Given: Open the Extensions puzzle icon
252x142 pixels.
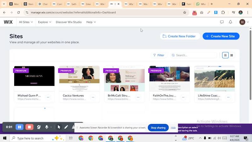Looking at the screenshot, I should pyautogui.click(x=223, y=12).
